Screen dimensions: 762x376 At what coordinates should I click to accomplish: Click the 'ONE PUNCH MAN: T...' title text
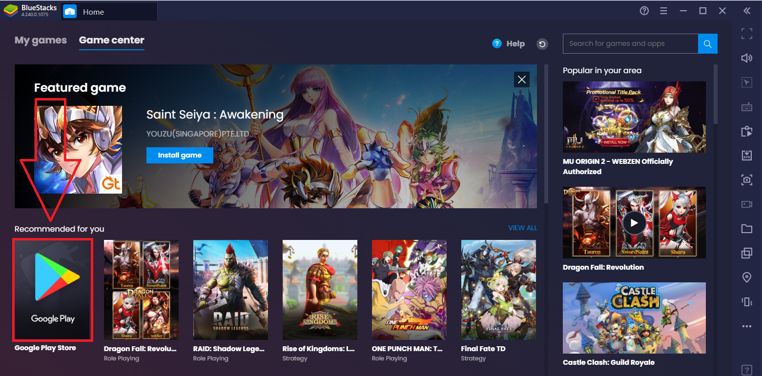click(408, 349)
